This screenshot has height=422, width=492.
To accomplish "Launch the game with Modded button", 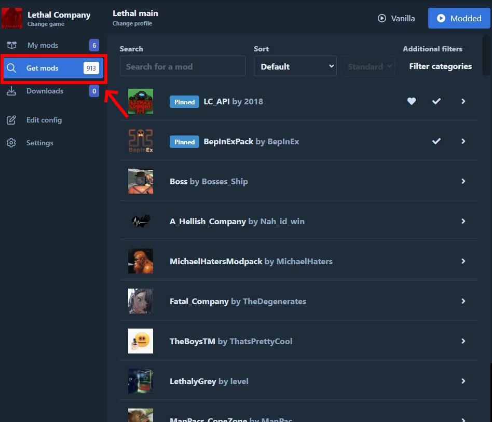I will (x=459, y=18).
